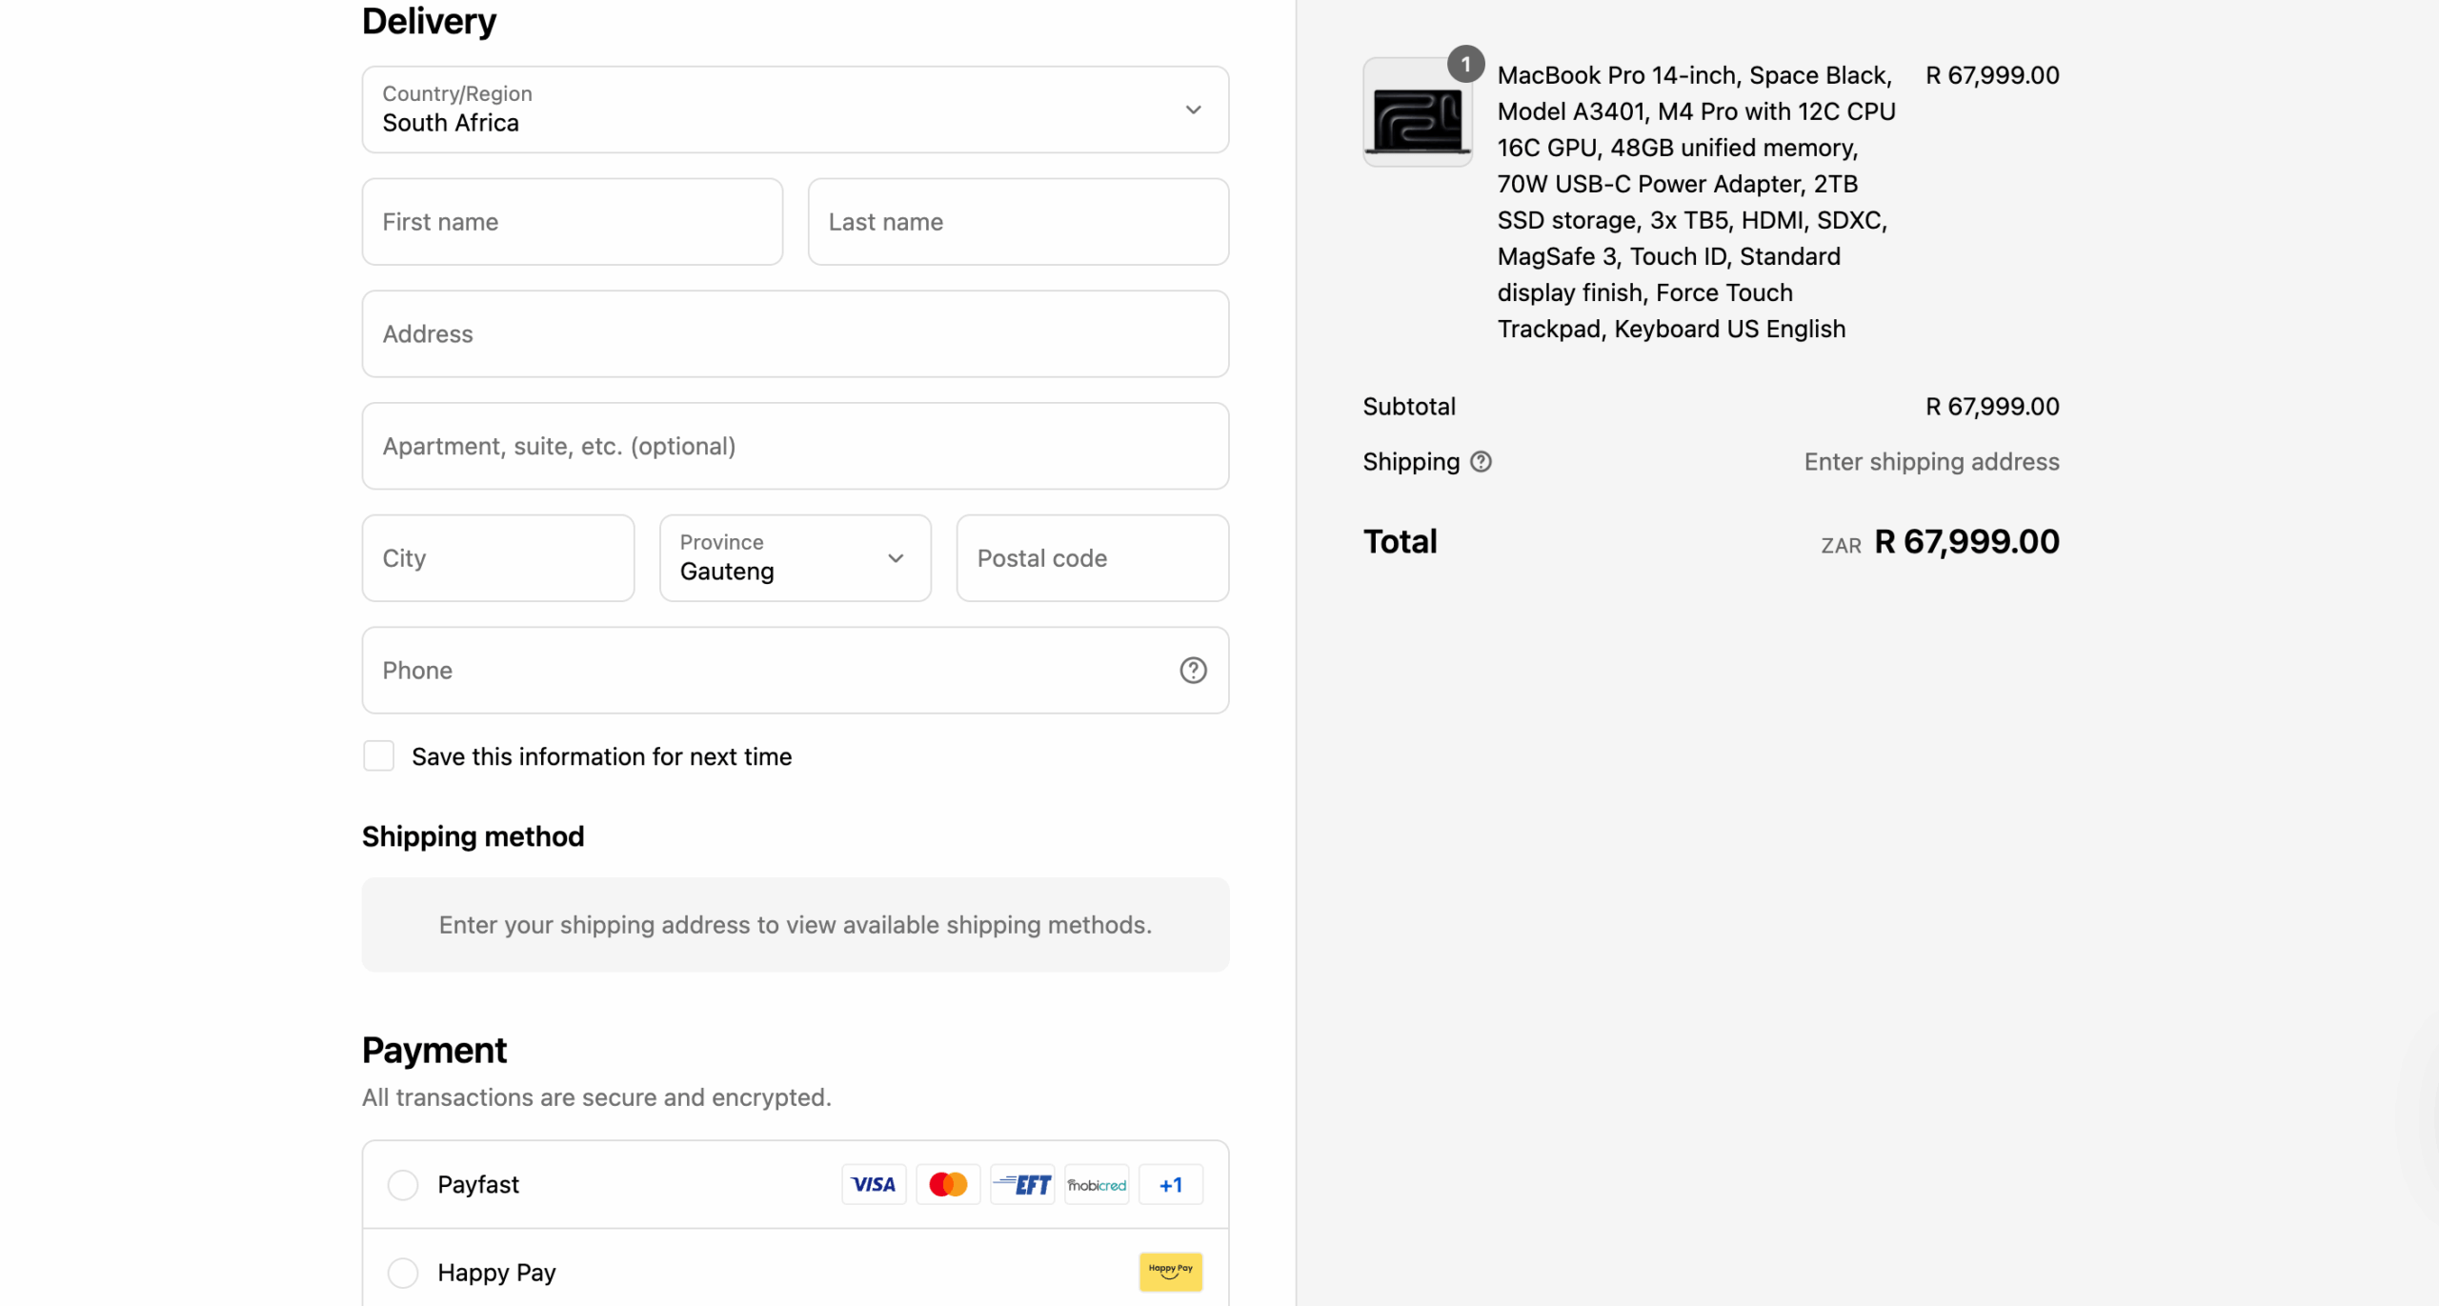Screen dimensions: 2439x1306
Task: Focus the Apartment, suite, etc. field
Action: (x=795, y=446)
